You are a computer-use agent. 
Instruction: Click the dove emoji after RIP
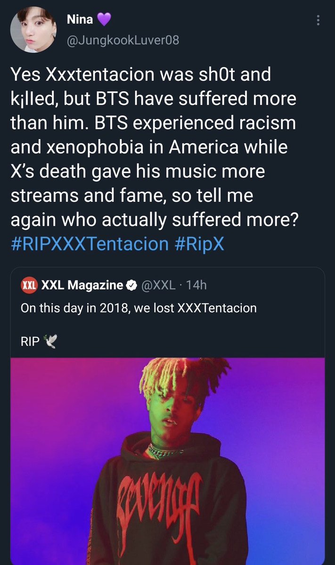point(49,342)
